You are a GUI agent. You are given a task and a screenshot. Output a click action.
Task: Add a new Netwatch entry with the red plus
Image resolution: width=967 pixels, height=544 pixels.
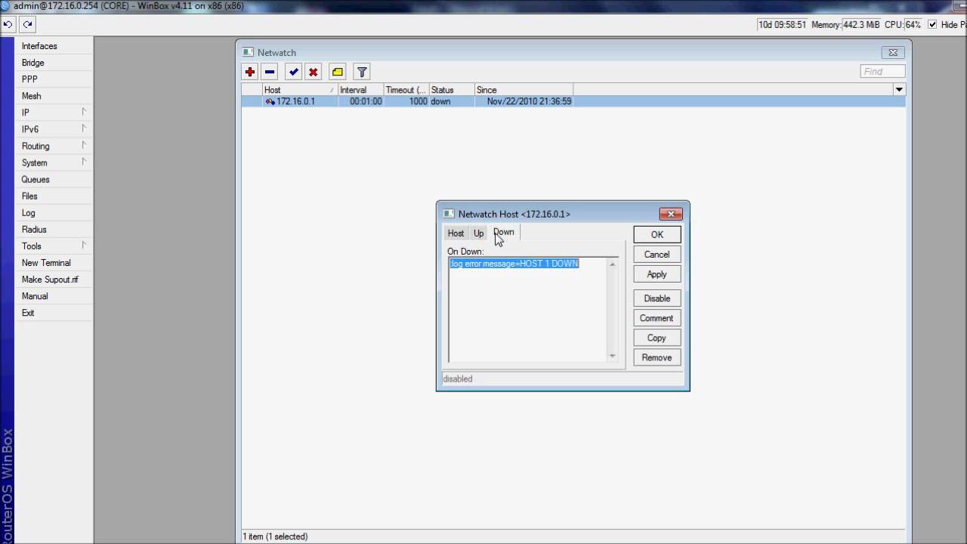[x=250, y=72]
